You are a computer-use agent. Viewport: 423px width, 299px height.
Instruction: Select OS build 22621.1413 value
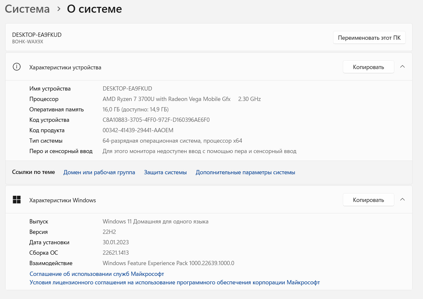coord(116,253)
